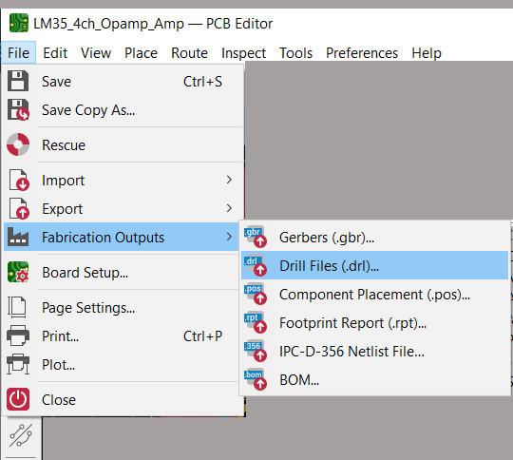Open the Edit menu
Screen dimensions: 513x460
55,52
